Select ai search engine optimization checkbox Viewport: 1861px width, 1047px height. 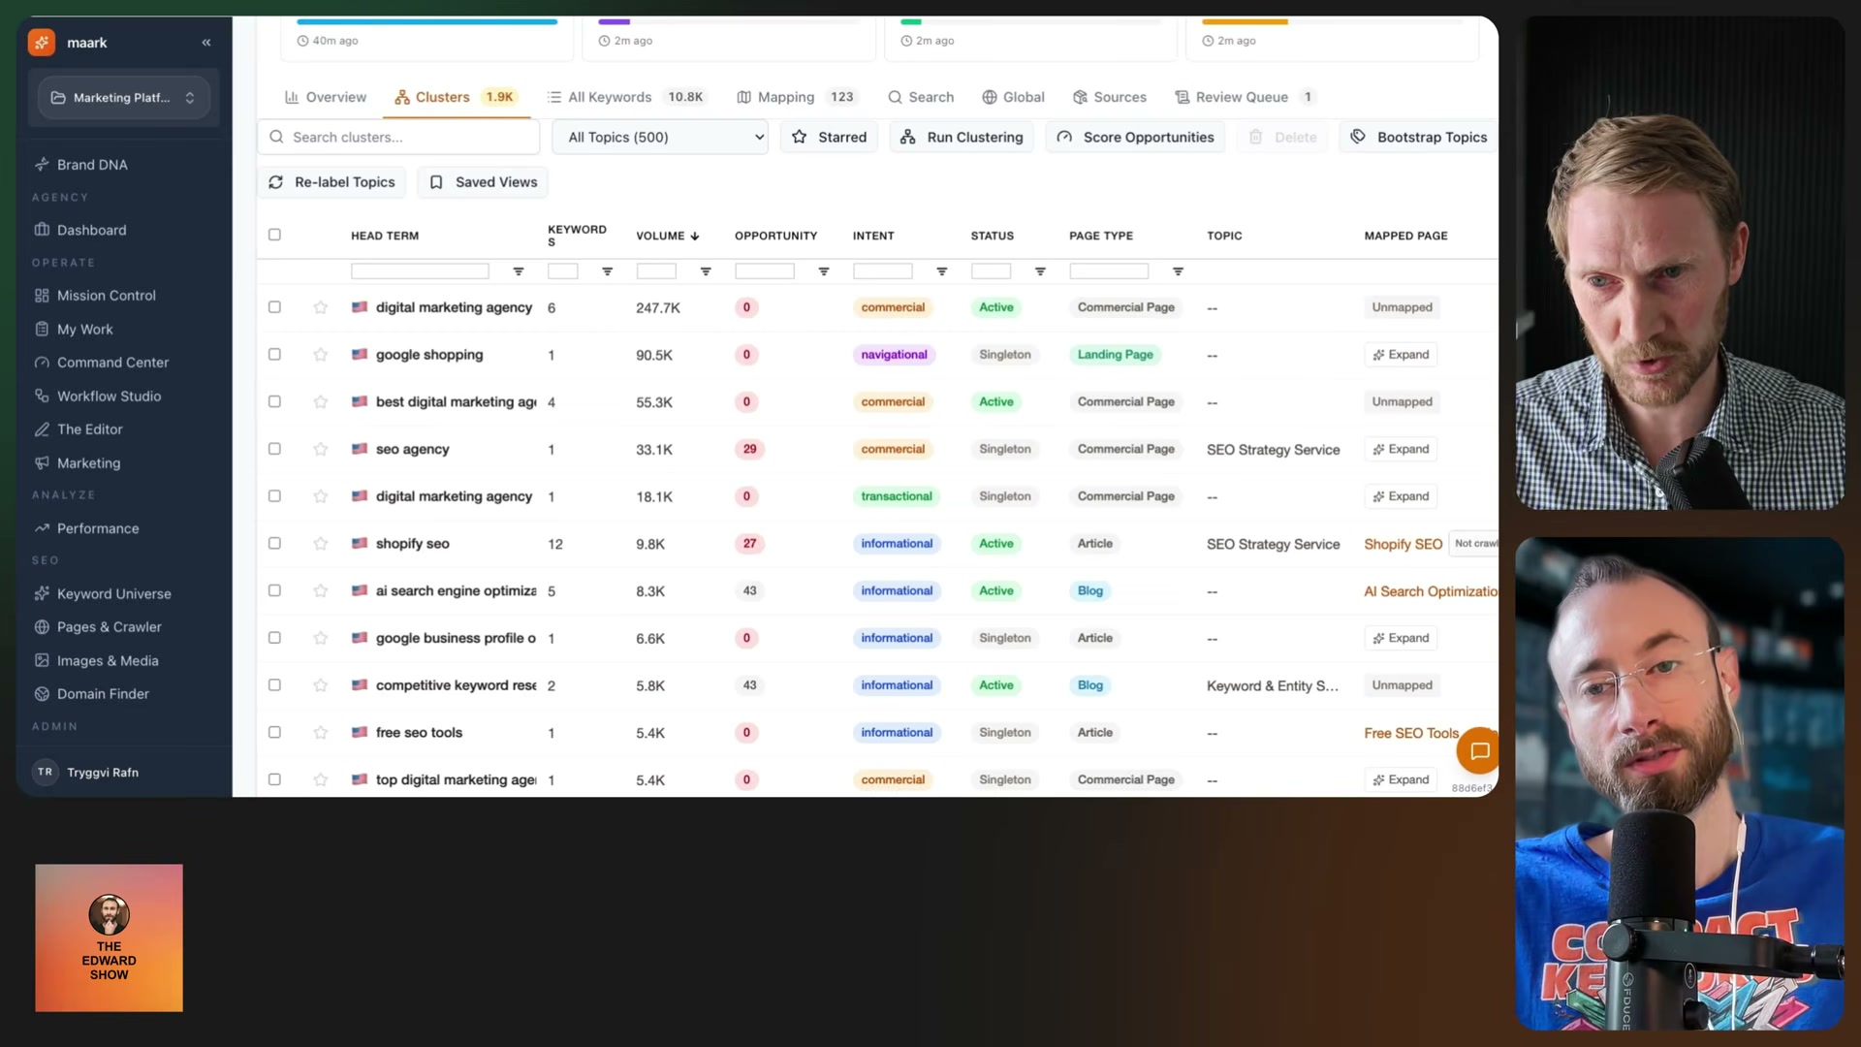274,590
